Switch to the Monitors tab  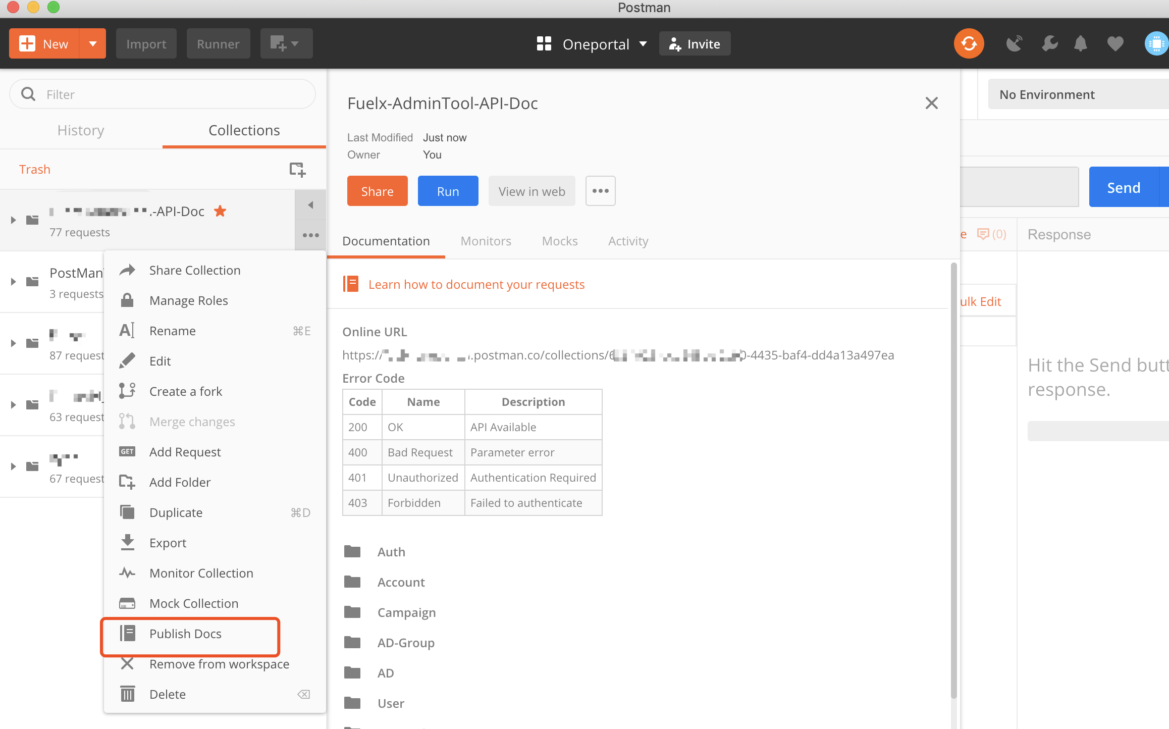486,241
